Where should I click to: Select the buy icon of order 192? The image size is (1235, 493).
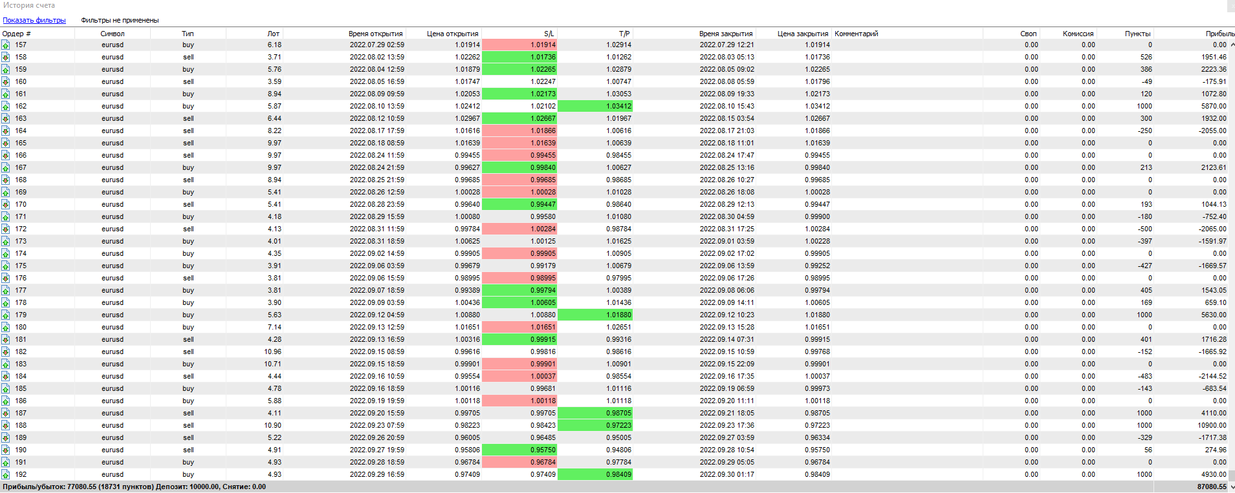(5, 475)
